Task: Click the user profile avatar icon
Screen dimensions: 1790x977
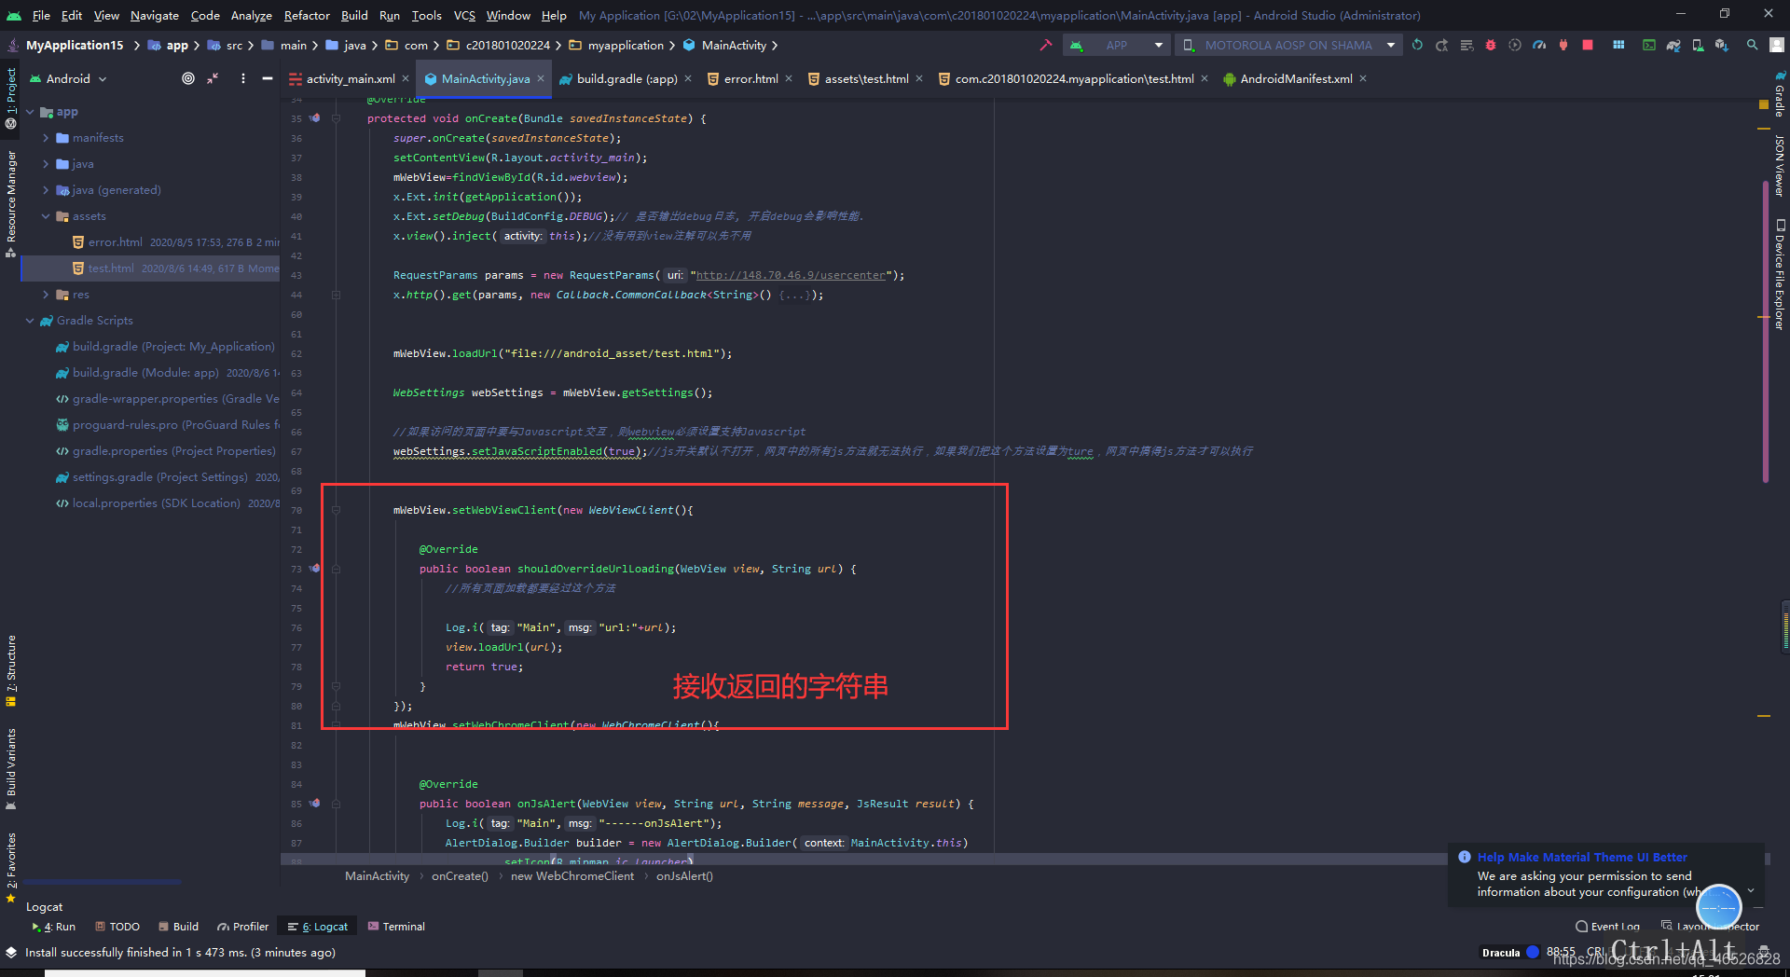Action: (x=1777, y=45)
